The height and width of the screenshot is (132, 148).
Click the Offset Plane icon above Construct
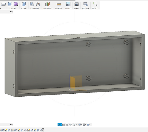pyautogui.click(x=47, y=4)
